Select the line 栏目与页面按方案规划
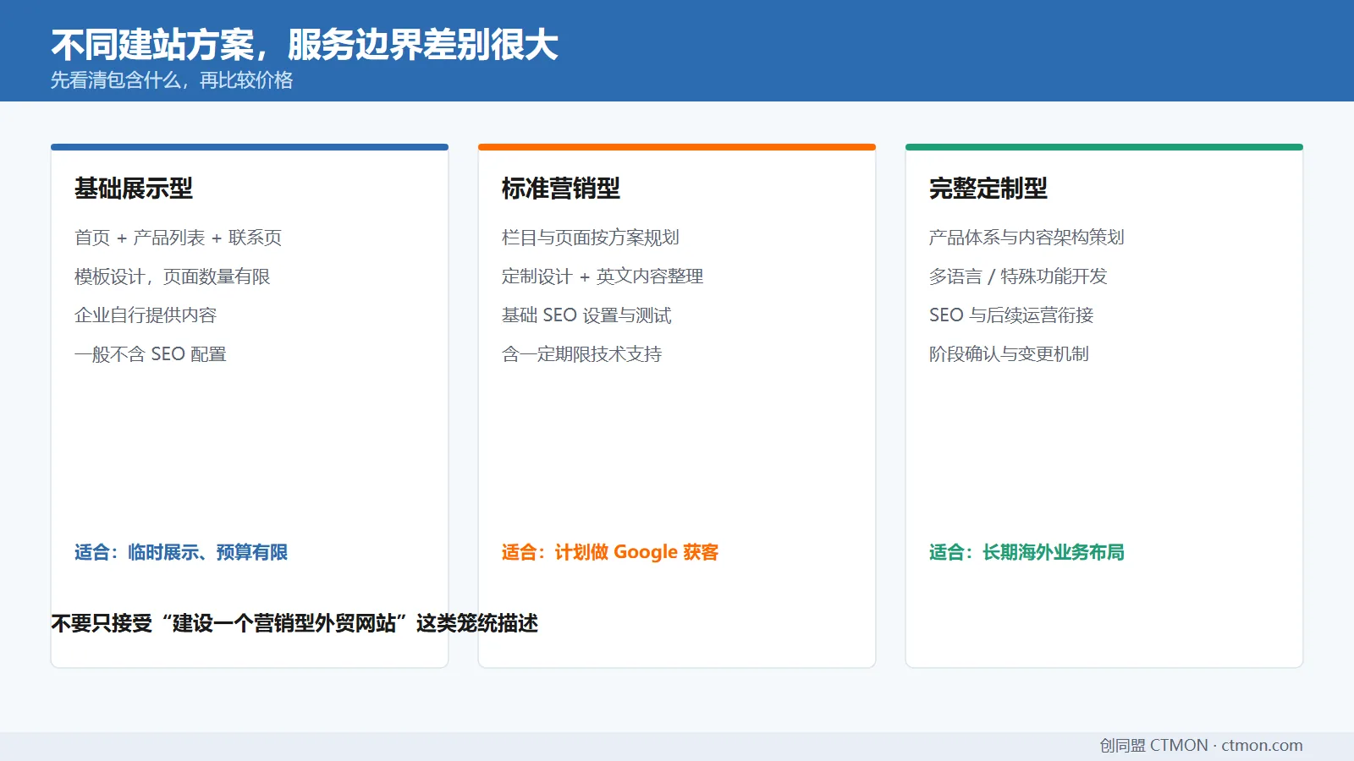Viewport: 1354px width, 761px height. pyautogui.click(x=591, y=238)
